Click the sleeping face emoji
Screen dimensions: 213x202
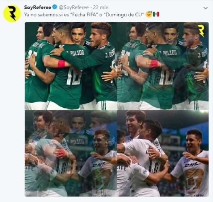(148, 15)
